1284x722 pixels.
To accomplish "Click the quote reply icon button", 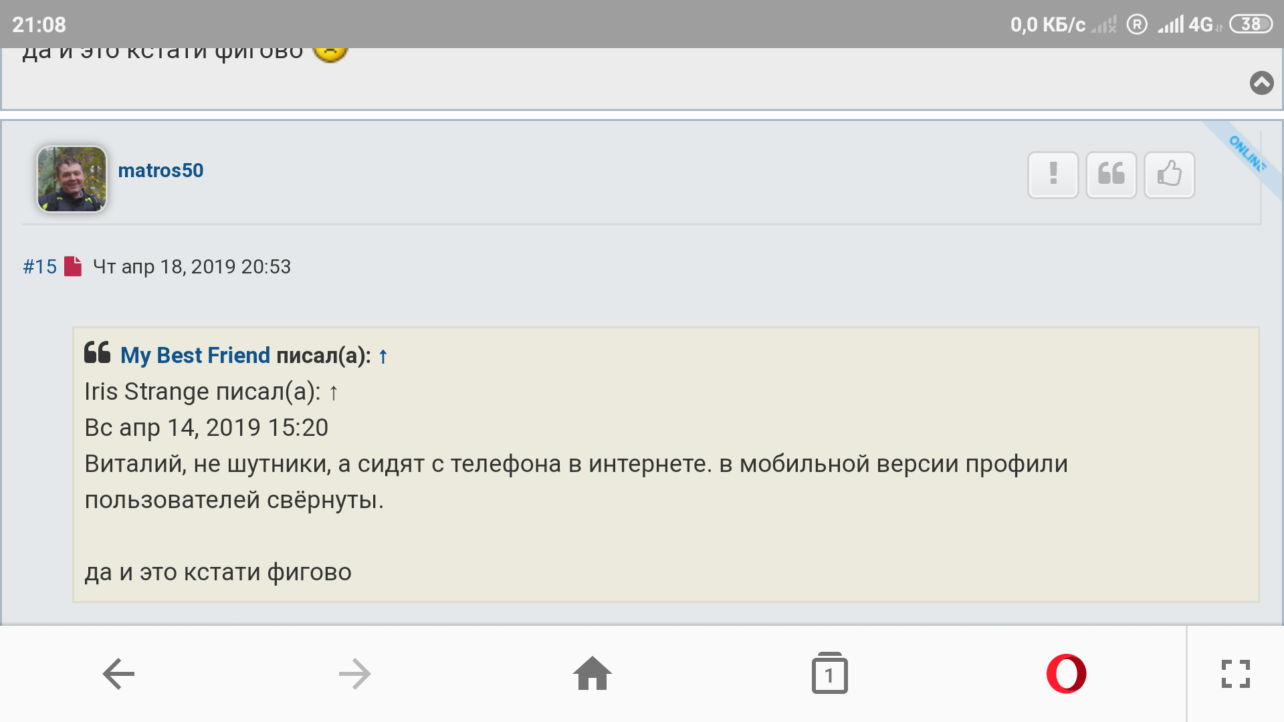I will [x=1111, y=174].
